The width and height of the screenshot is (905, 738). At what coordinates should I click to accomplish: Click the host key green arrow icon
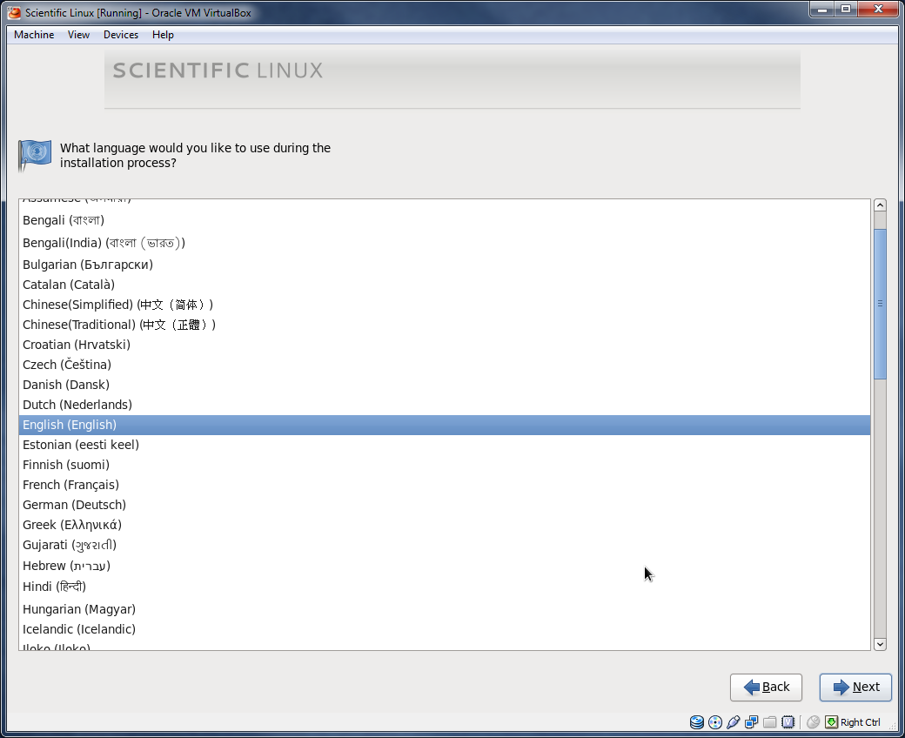(x=831, y=721)
